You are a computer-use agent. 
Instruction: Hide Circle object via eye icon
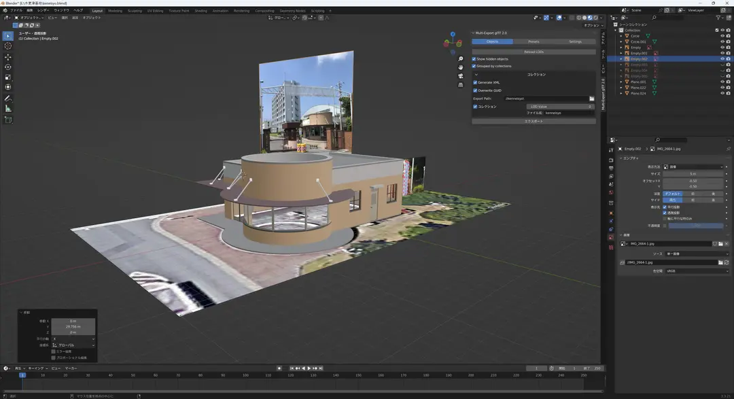point(722,36)
